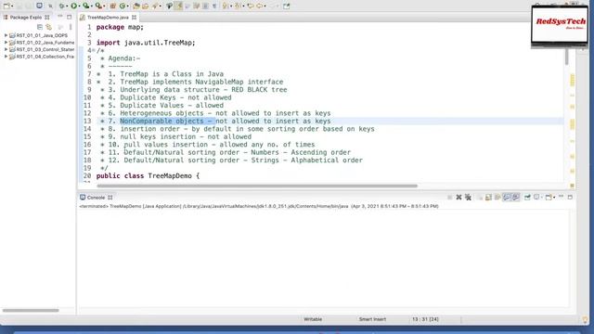The width and height of the screenshot is (594, 334).
Task: Click Package Explorer horizontal scrollbar
Action: (31, 311)
